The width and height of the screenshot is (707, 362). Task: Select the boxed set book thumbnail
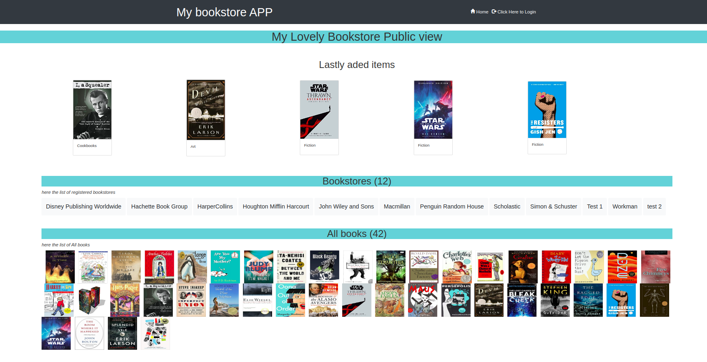[92, 300]
